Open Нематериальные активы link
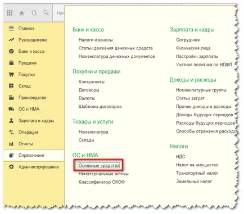This screenshot has height=214, width=244. coord(103,174)
